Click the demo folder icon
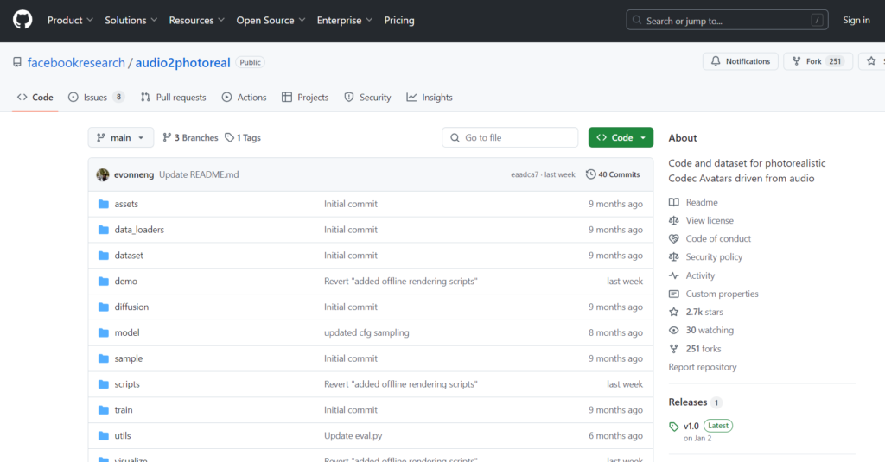Screen dimensions: 885x462 [104, 281]
